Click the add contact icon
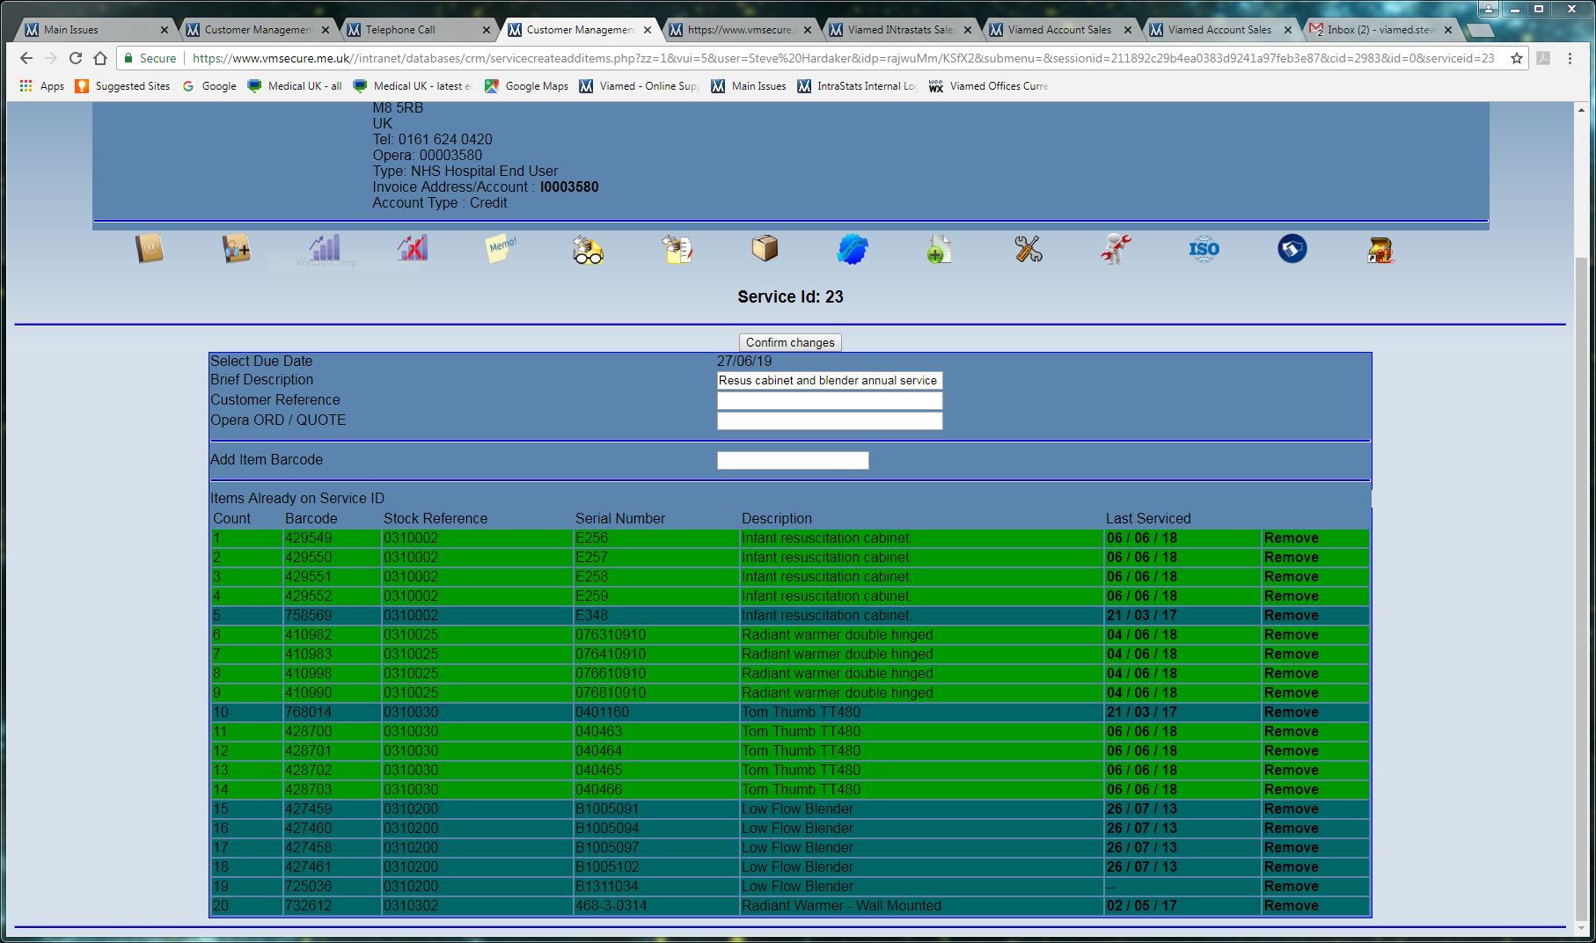Screen dimensions: 1596x943 (236, 249)
